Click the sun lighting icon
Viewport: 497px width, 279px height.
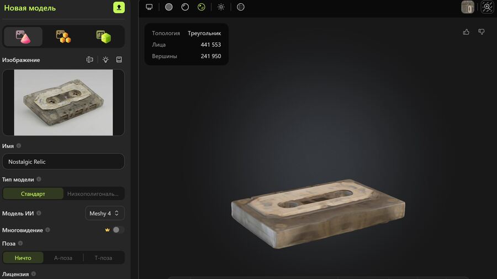pyautogui.click(x=221, y=7)
